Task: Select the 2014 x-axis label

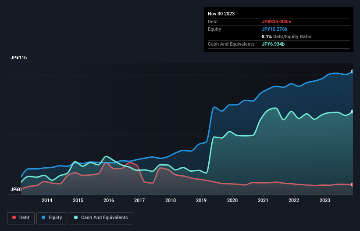Action: pyautogui.click(x=47, y=200)
